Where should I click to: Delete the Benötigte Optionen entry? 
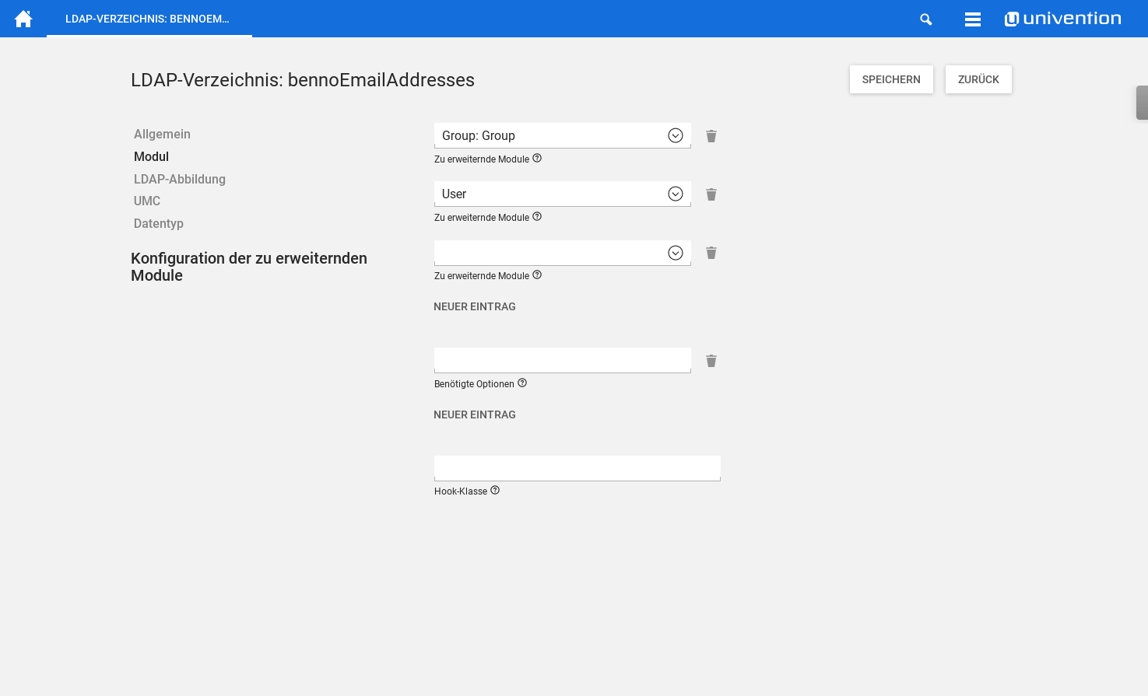click(x=711, y=361)
